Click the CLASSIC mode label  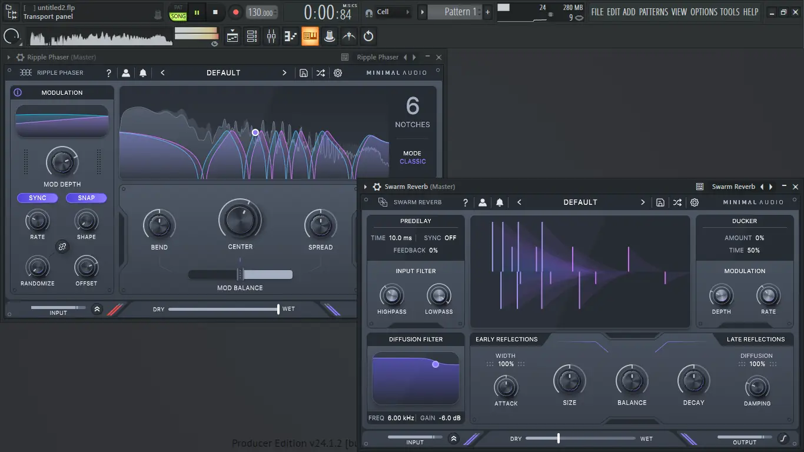[413, 161]
